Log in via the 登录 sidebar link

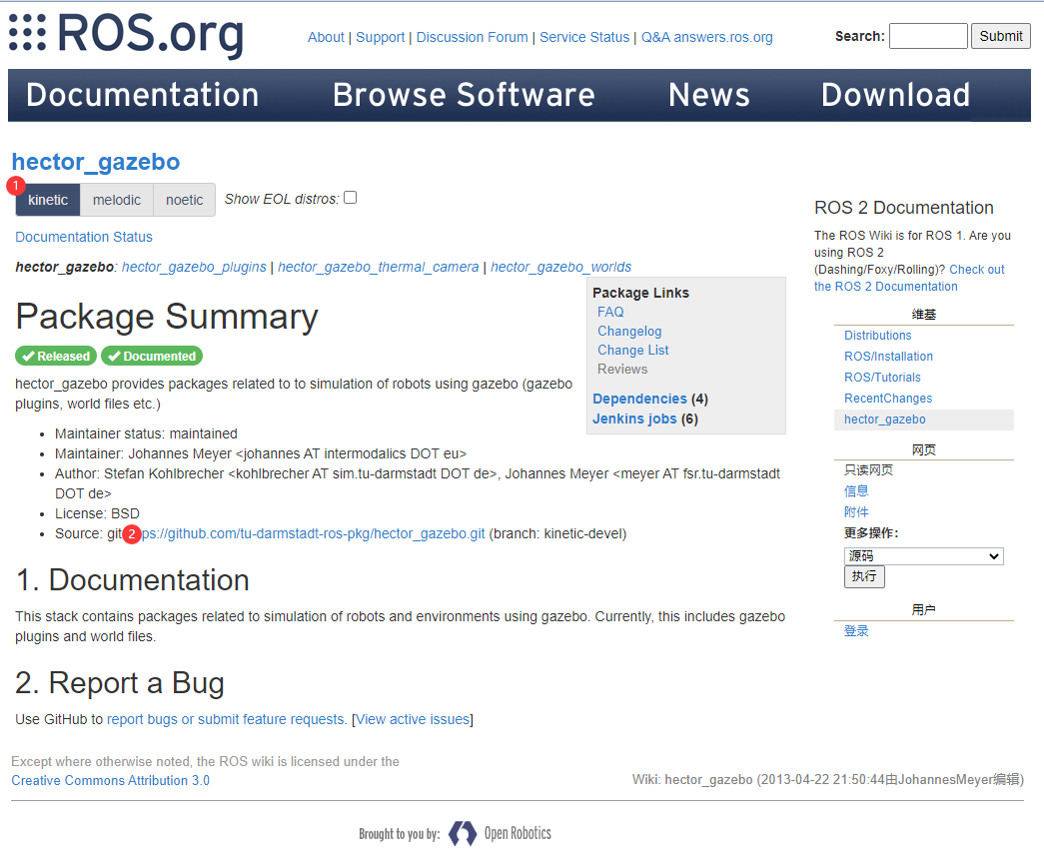855,630
